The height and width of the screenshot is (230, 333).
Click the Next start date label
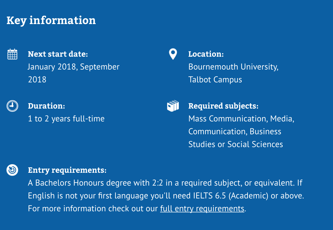click(x=58, y=54)
